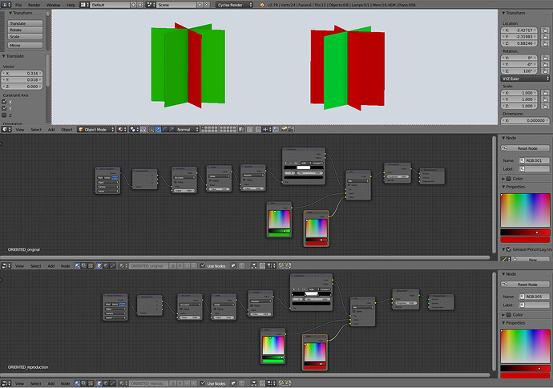Select Object shader type in ORIENTED_reproduction editor
The width and height of the screenshot is (553, 388).
[x=99, y=383]
